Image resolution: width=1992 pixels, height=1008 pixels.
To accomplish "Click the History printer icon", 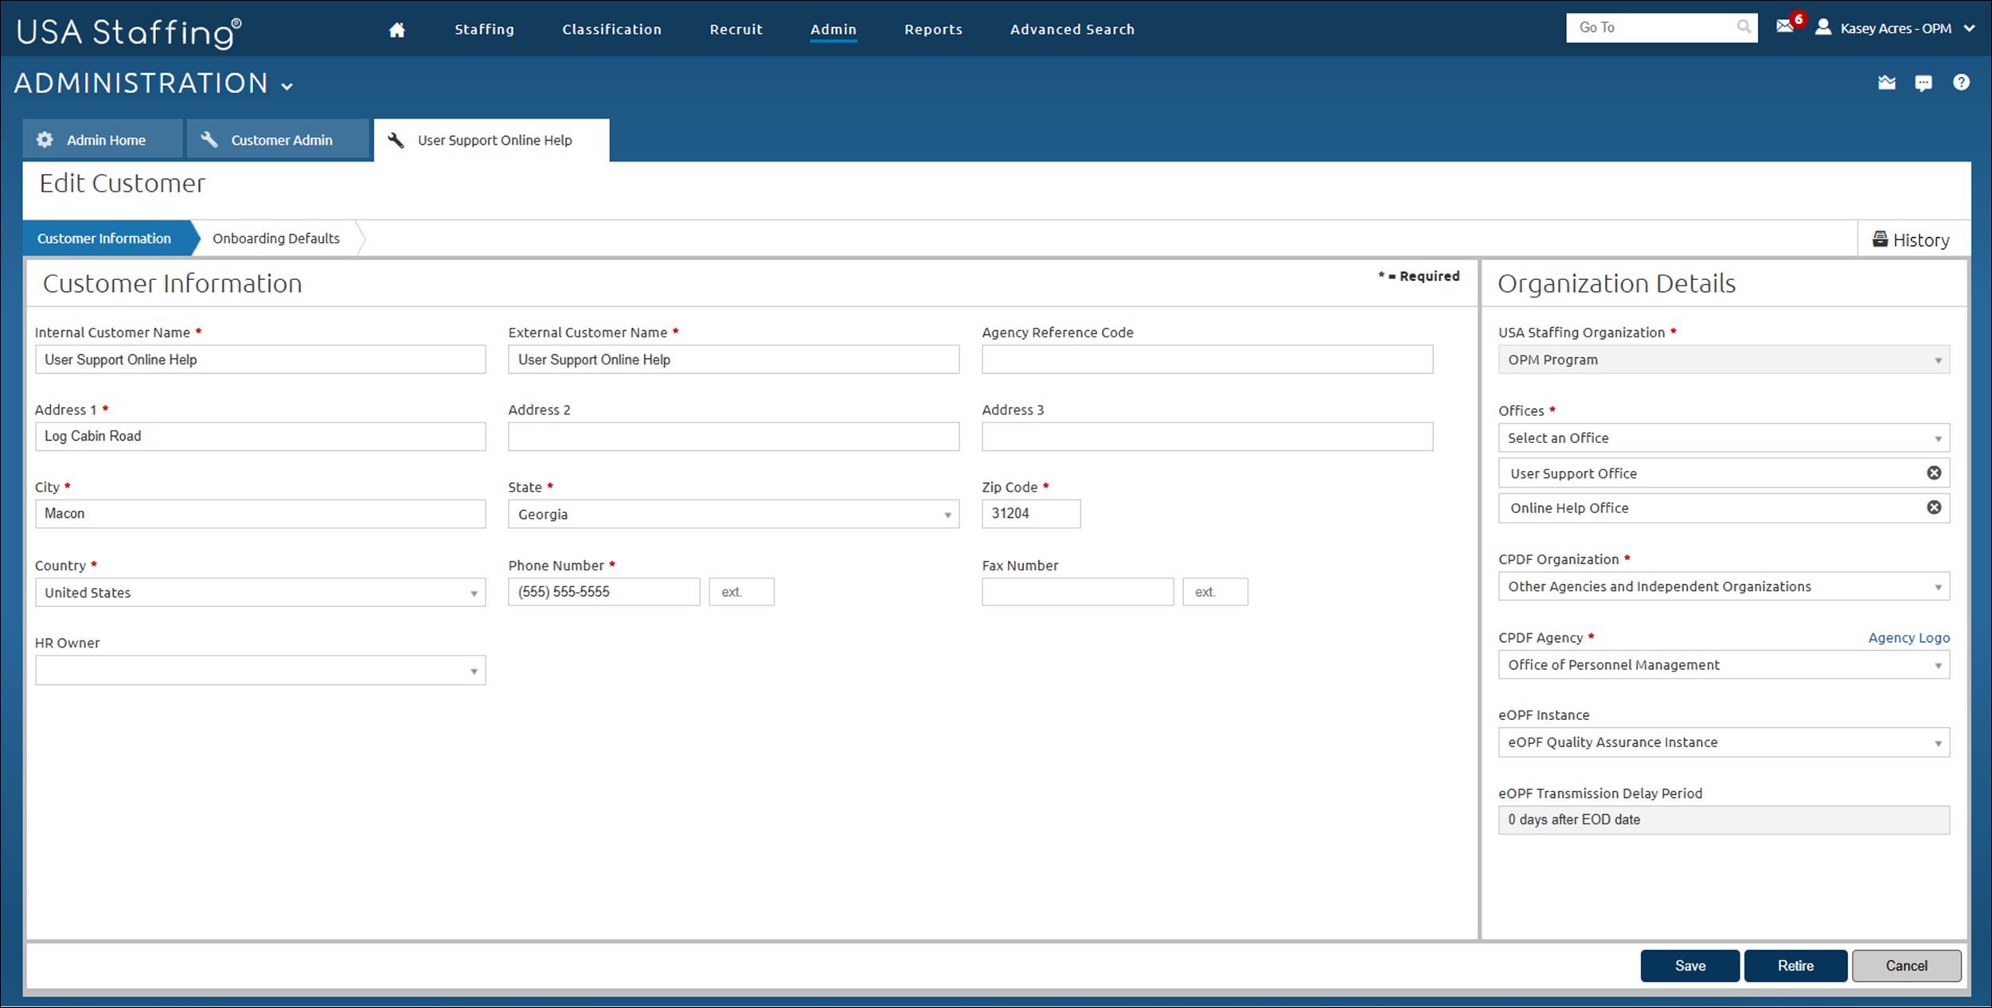I will coord(1880,239).
